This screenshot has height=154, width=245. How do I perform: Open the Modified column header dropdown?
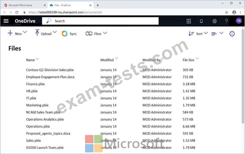[x=117, y=58]
